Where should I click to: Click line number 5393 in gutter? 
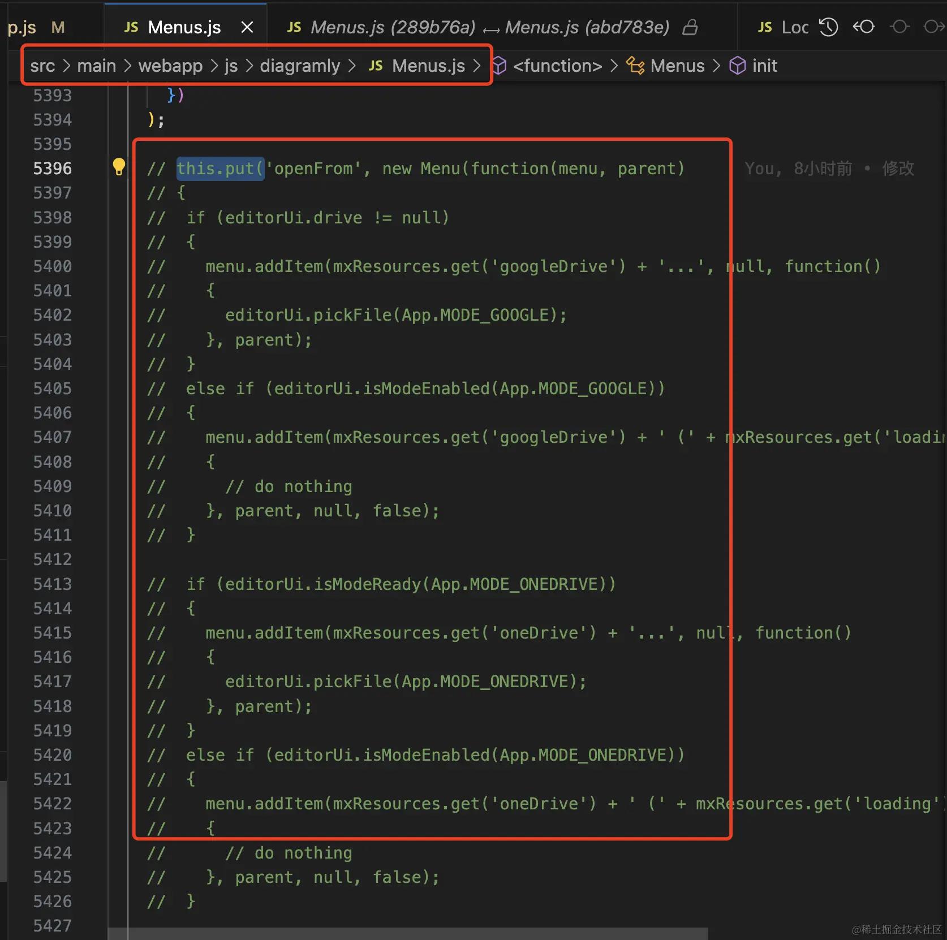pyautogui.click(x=52, y=95)
